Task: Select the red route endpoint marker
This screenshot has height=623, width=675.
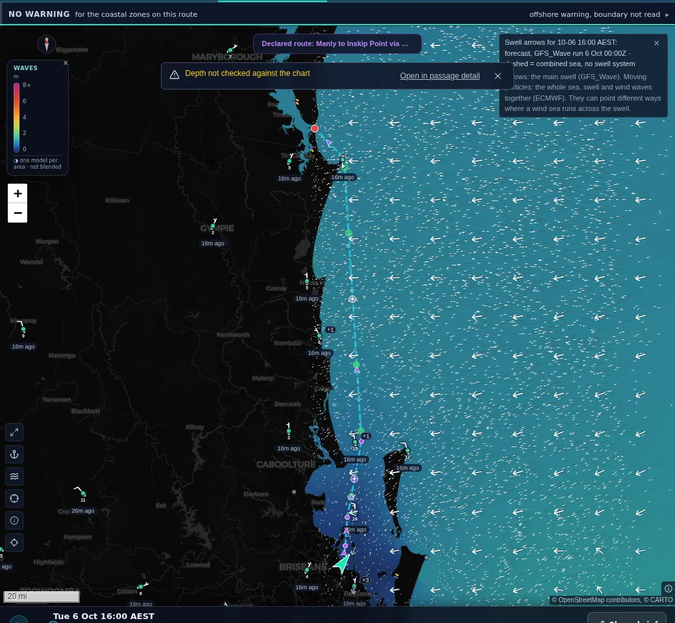Action: [315, 128]
